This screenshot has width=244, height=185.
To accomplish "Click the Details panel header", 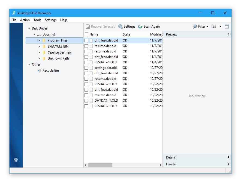I will click(197, 157).
